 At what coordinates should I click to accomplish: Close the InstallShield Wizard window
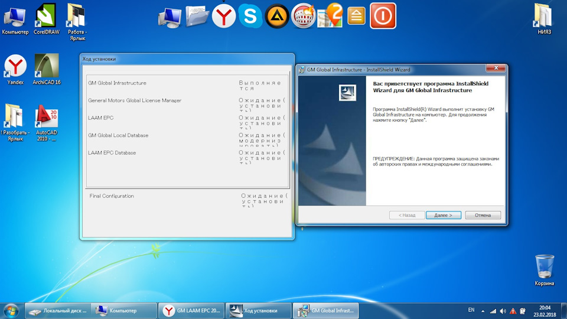(x=496, y=68)
